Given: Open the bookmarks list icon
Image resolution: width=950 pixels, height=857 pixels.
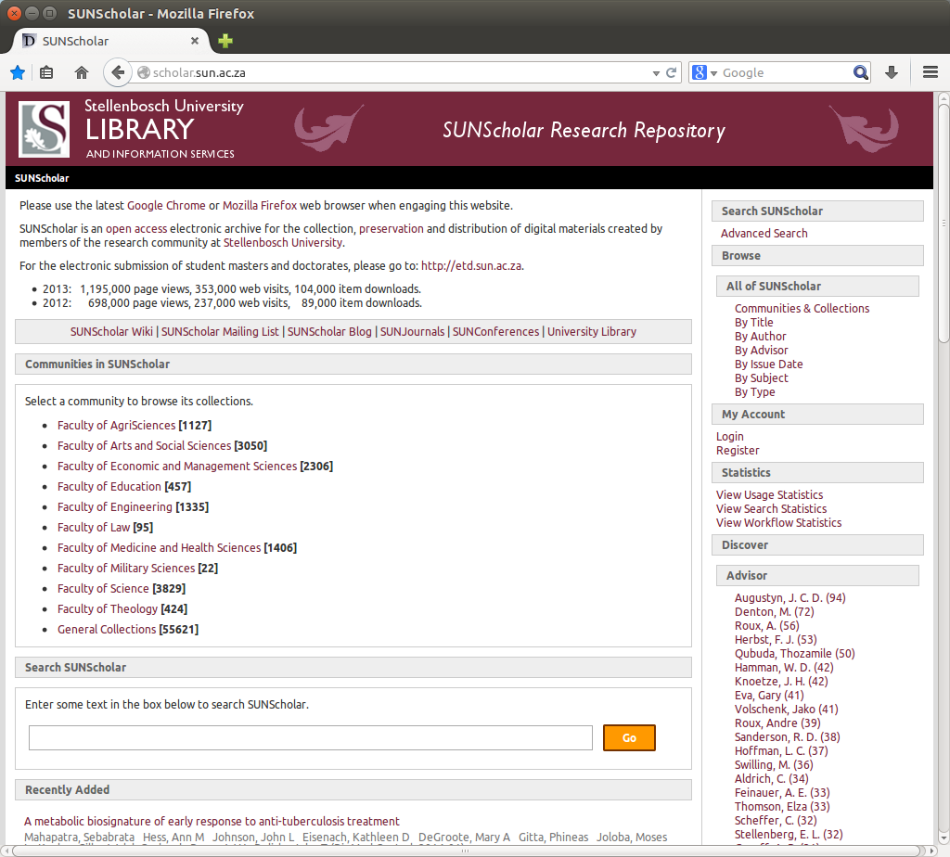Looking at the screenshot, I should pos(46,72).
